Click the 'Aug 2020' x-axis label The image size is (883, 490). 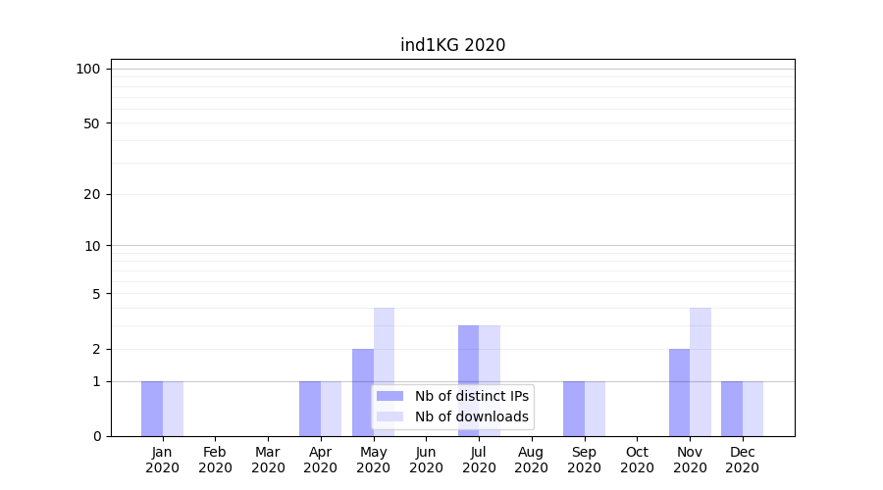(x=531, y=460)
